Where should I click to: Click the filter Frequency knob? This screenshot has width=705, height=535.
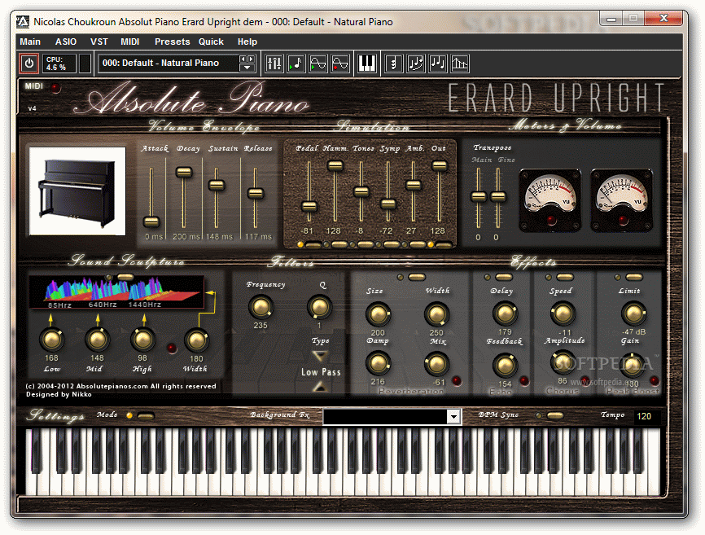(x=261, y=307)
